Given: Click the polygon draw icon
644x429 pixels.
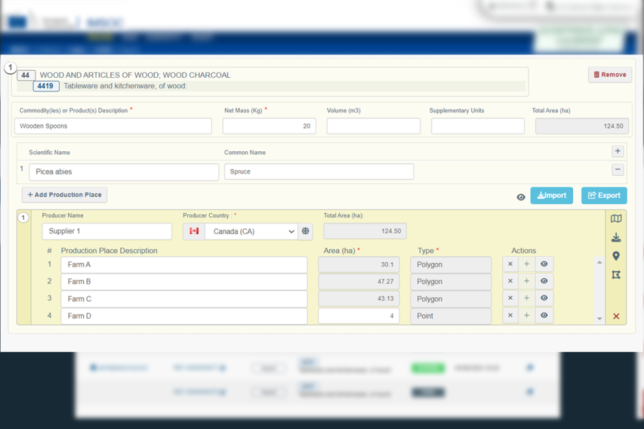Looking at the screenshot, I should (x=616, y=275).
